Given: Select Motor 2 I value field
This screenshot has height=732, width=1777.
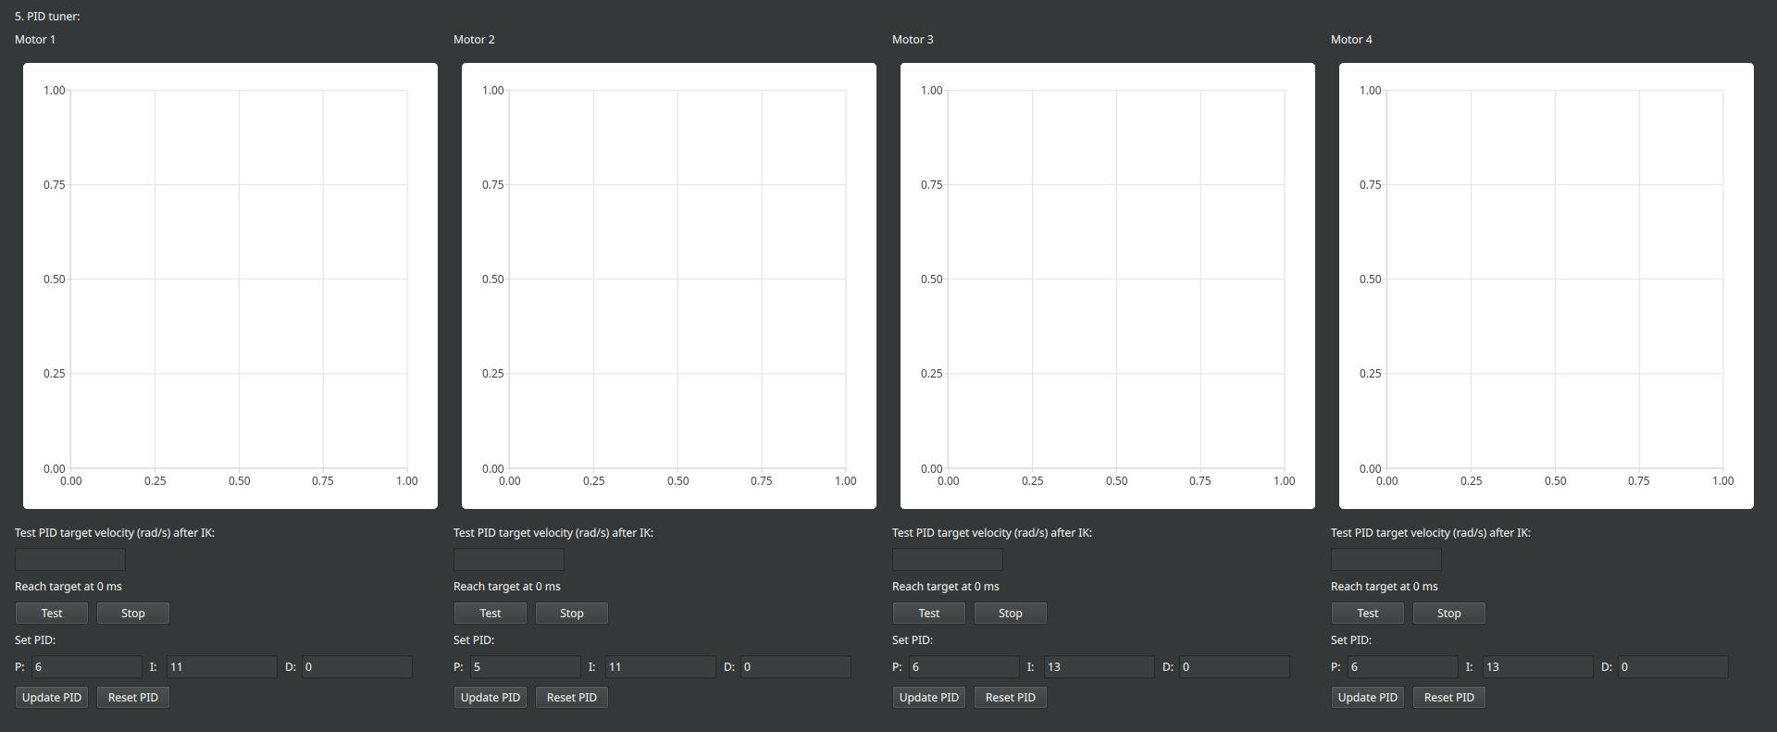Looking at the screenshot, I should [x=661, y=667].
